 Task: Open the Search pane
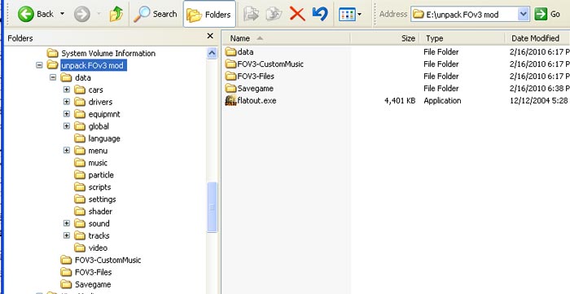point(156,14)
